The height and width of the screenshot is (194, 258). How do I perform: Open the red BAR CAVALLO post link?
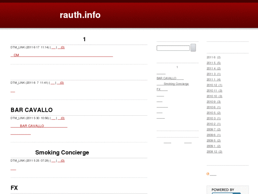click(39, 126)
